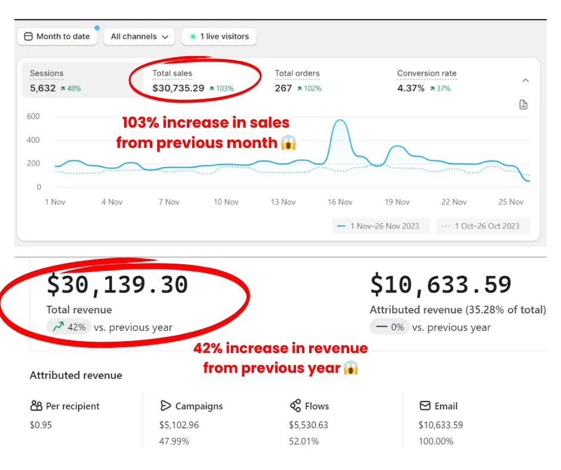Click the export report document icon
This screenshot has width=561, height=470.
(x=523, y=105)
